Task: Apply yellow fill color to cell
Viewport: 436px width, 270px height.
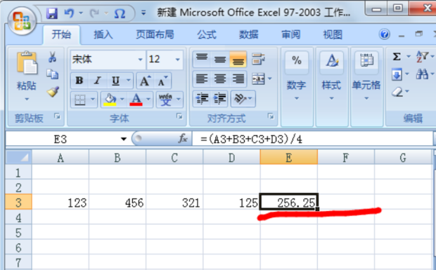Action: (110, 100)
